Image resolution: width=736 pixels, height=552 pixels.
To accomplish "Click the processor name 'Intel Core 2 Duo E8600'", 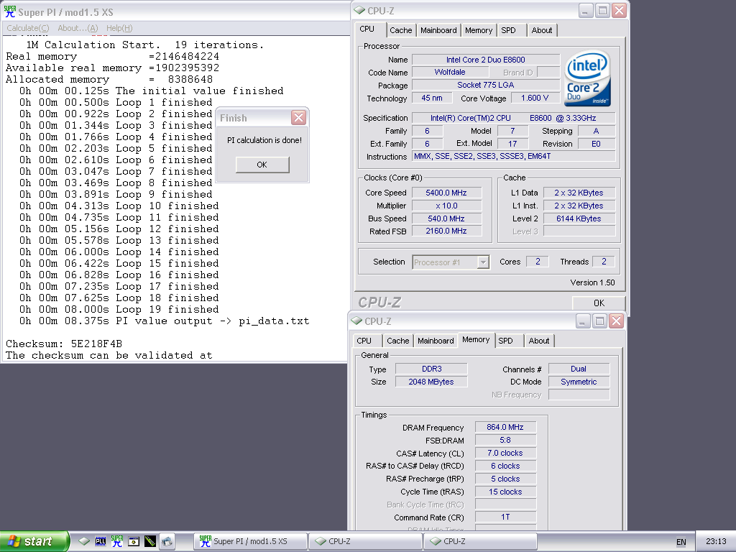I will 486,60.
